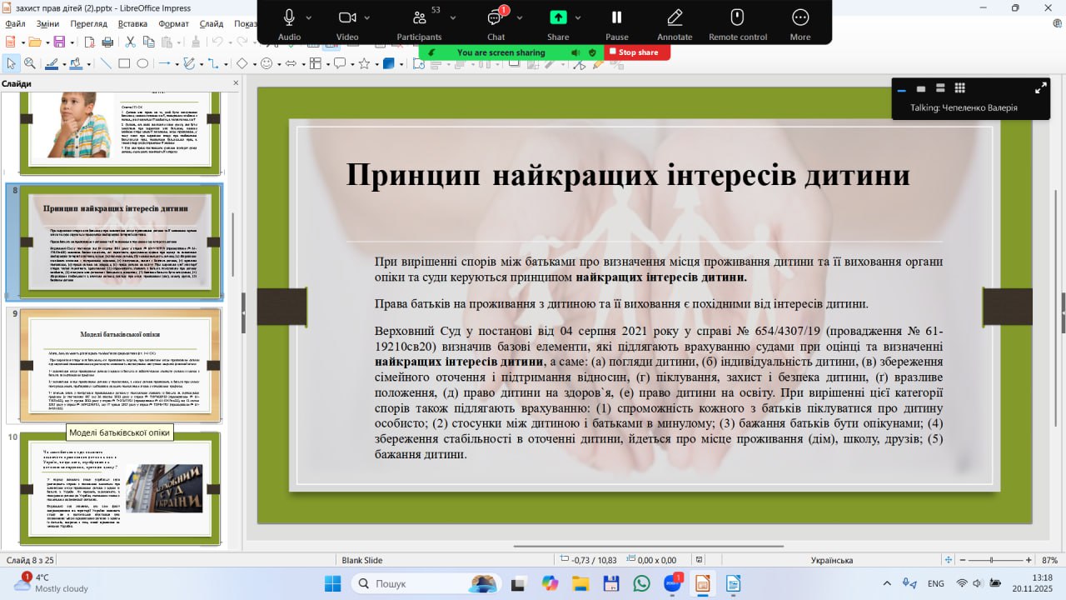Open WhatsApp from the taskbar
The width and height of the screenshot is (1066, 600).
pyautogui.click(x=641, y=583)
